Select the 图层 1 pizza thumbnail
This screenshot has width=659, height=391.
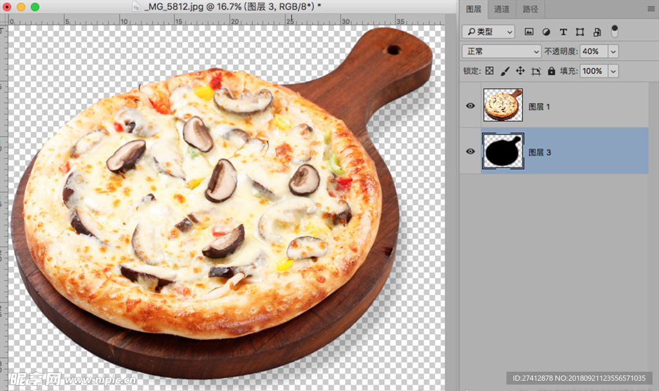pyautogui.click(x=503, y=105)
